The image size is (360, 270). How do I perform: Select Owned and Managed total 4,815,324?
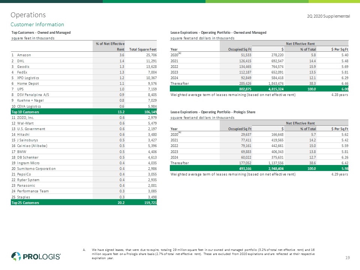pos(276,89)
